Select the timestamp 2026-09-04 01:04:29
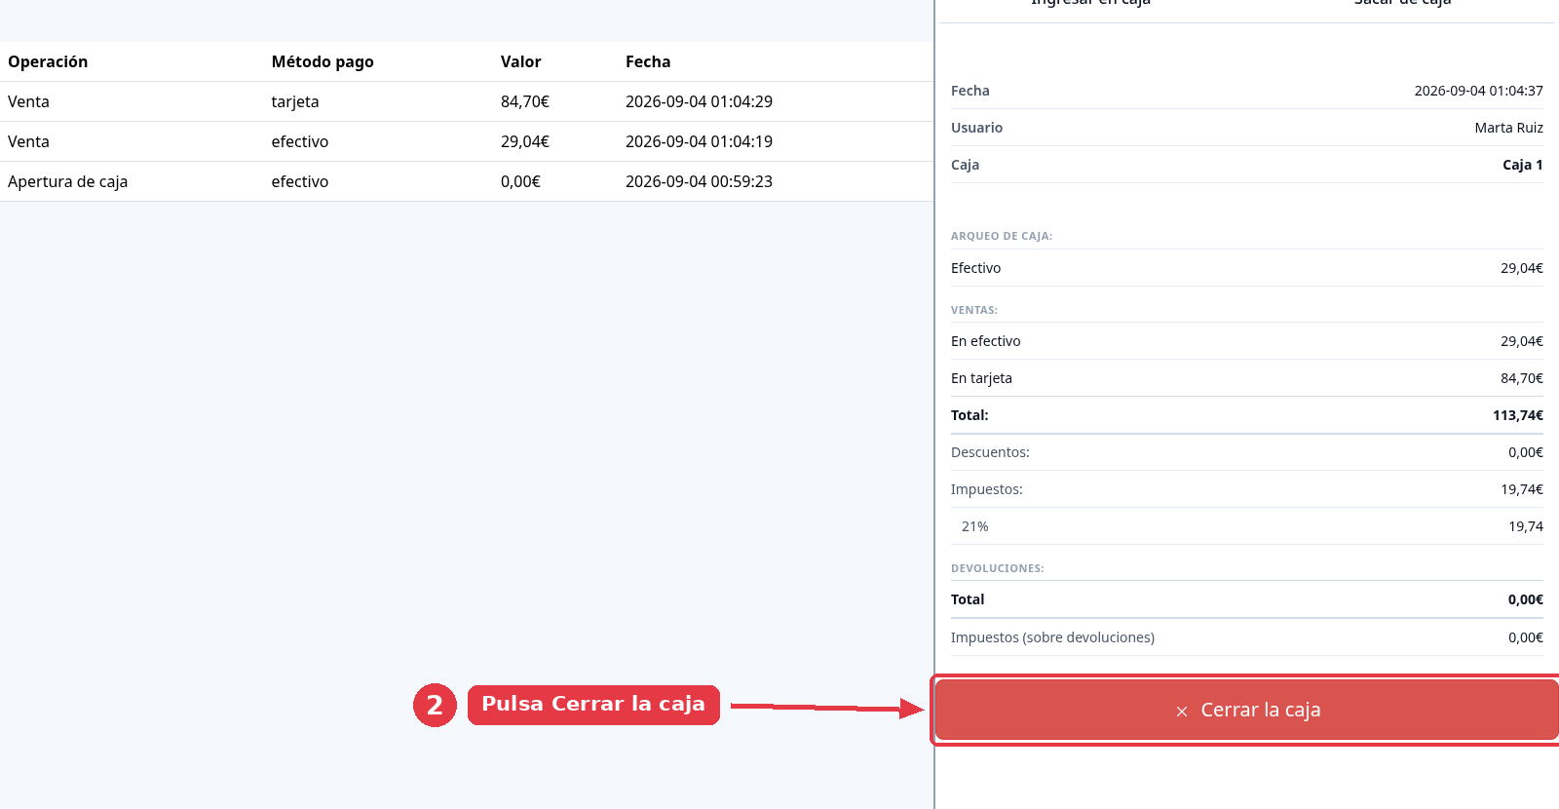Screen dimensions: 1559x809 point(699,101)
